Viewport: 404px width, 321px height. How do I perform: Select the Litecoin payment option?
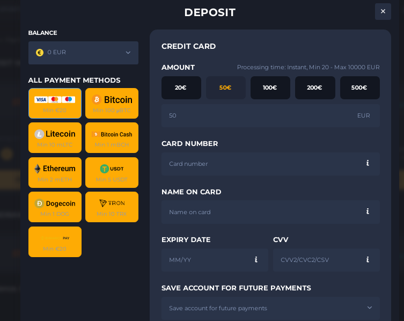coord(55,137)
